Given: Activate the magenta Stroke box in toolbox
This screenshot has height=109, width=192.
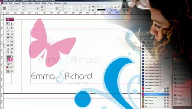Looking at the screenshot, I should click(11, 60).
